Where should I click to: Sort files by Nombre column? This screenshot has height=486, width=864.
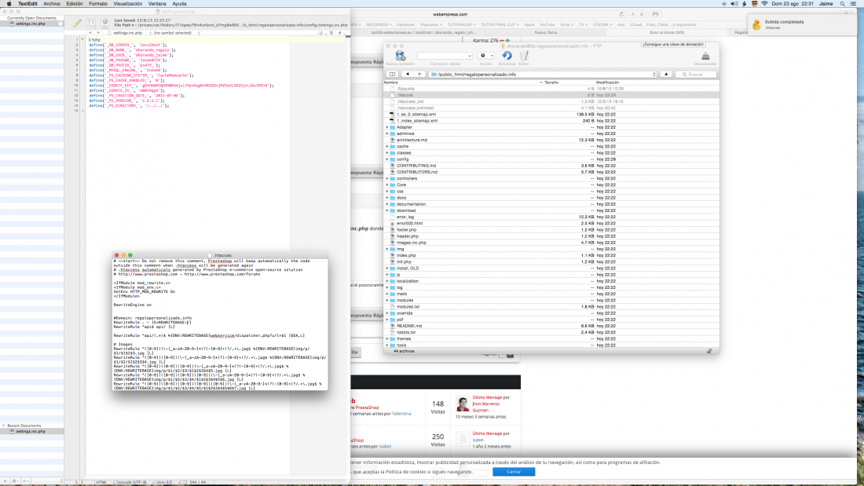[390, 82]
